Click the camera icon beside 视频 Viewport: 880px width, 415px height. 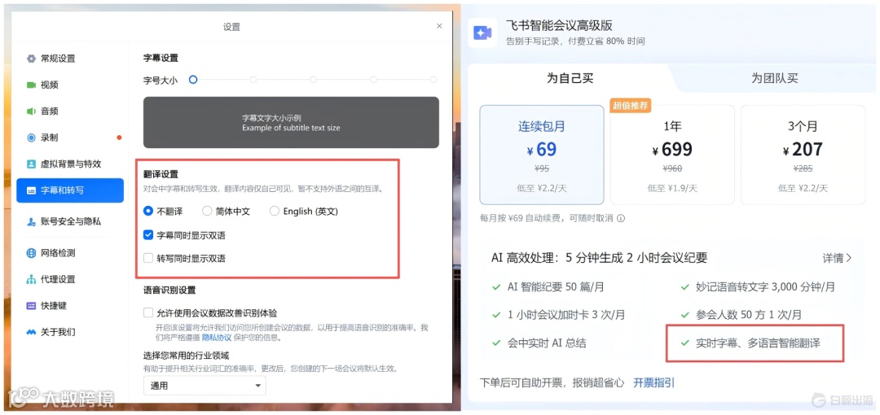(x=32, y=85)
